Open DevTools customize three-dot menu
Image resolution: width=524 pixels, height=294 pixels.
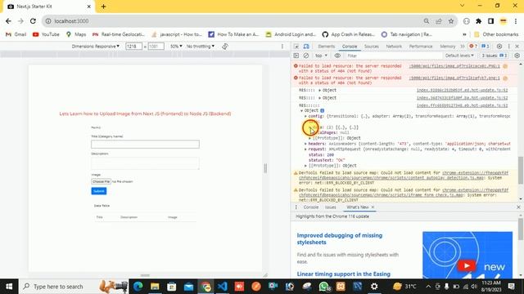[x=509, y=47]
